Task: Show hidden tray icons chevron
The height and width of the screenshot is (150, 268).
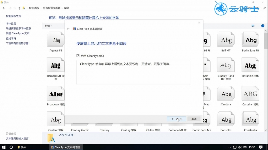Action: pos(230,147)
